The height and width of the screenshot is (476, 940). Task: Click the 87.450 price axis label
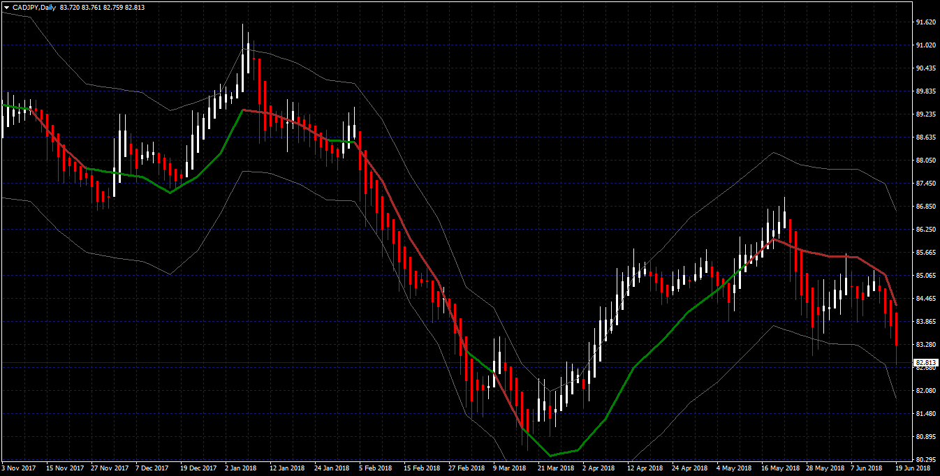click(925, 184)
